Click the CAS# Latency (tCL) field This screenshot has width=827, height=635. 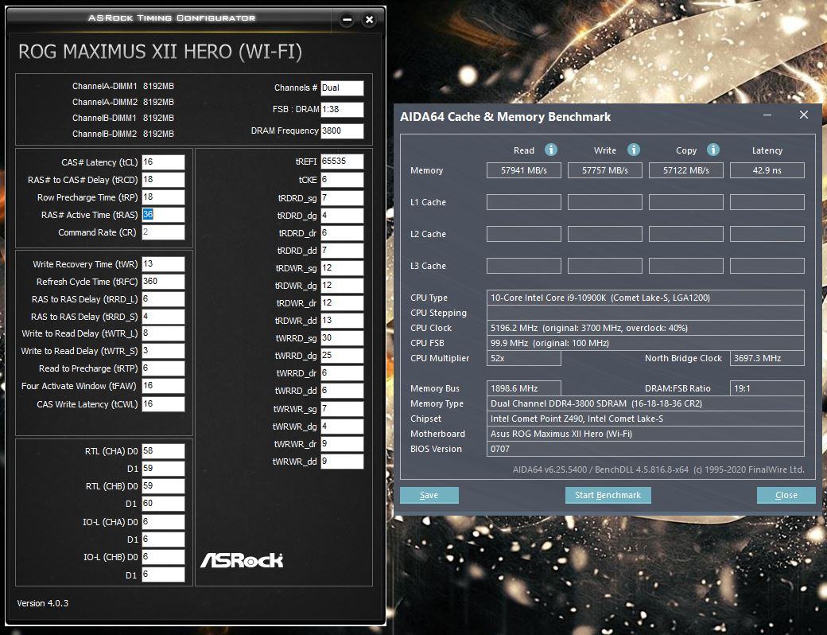click(164, 162)
